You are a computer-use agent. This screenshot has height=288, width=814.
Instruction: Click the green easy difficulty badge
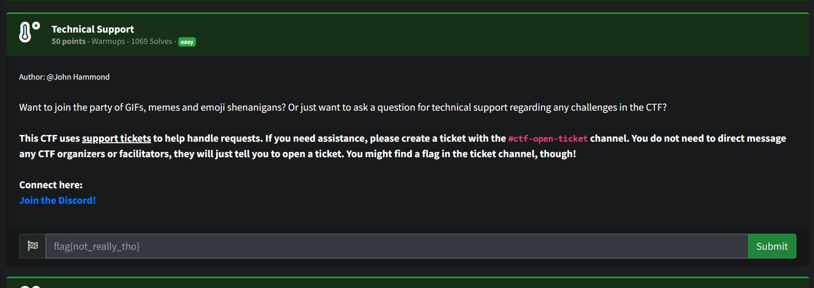click(x=187, y=42)
